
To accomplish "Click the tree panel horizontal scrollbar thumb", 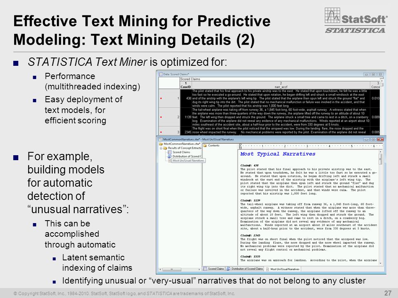I will (x=172, y=269).
